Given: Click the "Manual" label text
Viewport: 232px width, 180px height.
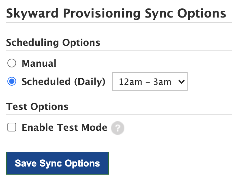Looking at the screenshot, I should 39,63.
